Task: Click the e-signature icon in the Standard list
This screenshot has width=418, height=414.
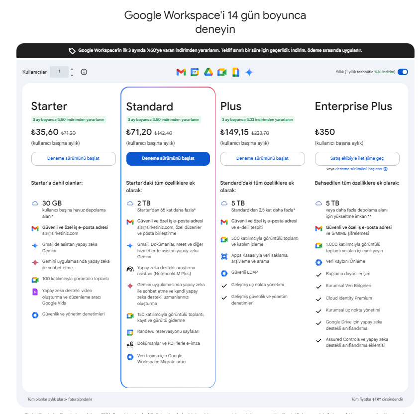Action: [x=130, y=345]
